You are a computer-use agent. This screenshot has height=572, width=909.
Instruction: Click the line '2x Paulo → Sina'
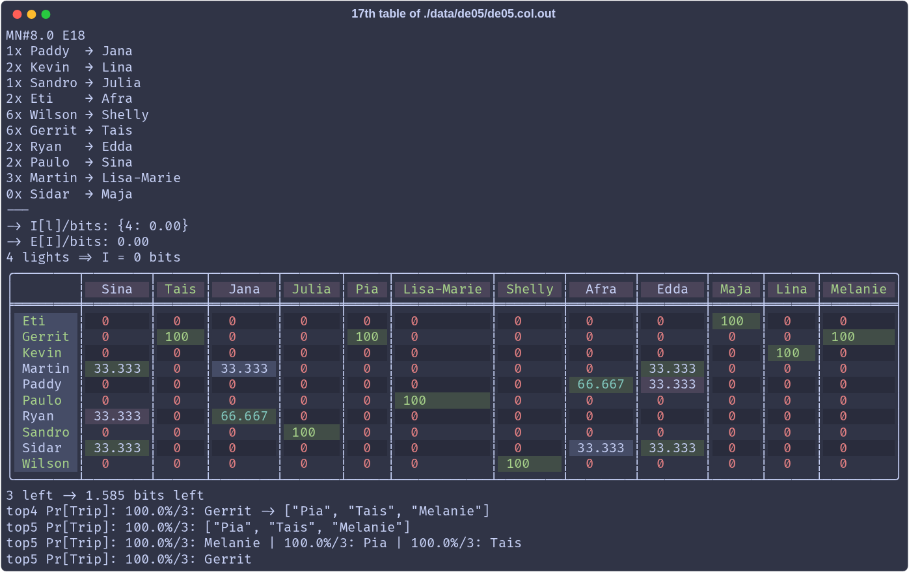tap(70, 162)
